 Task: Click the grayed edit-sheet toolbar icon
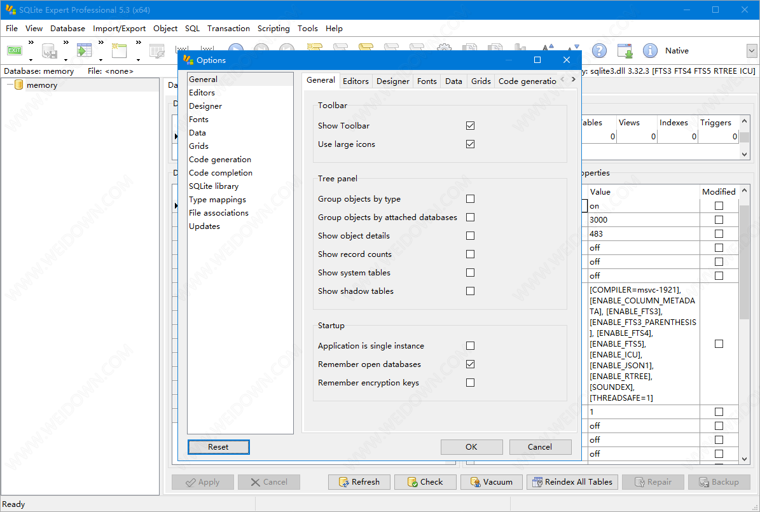157,50
